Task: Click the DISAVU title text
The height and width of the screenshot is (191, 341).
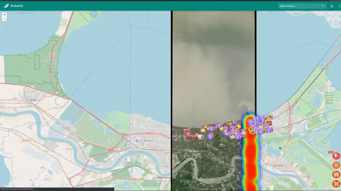Action: point(17,6)
